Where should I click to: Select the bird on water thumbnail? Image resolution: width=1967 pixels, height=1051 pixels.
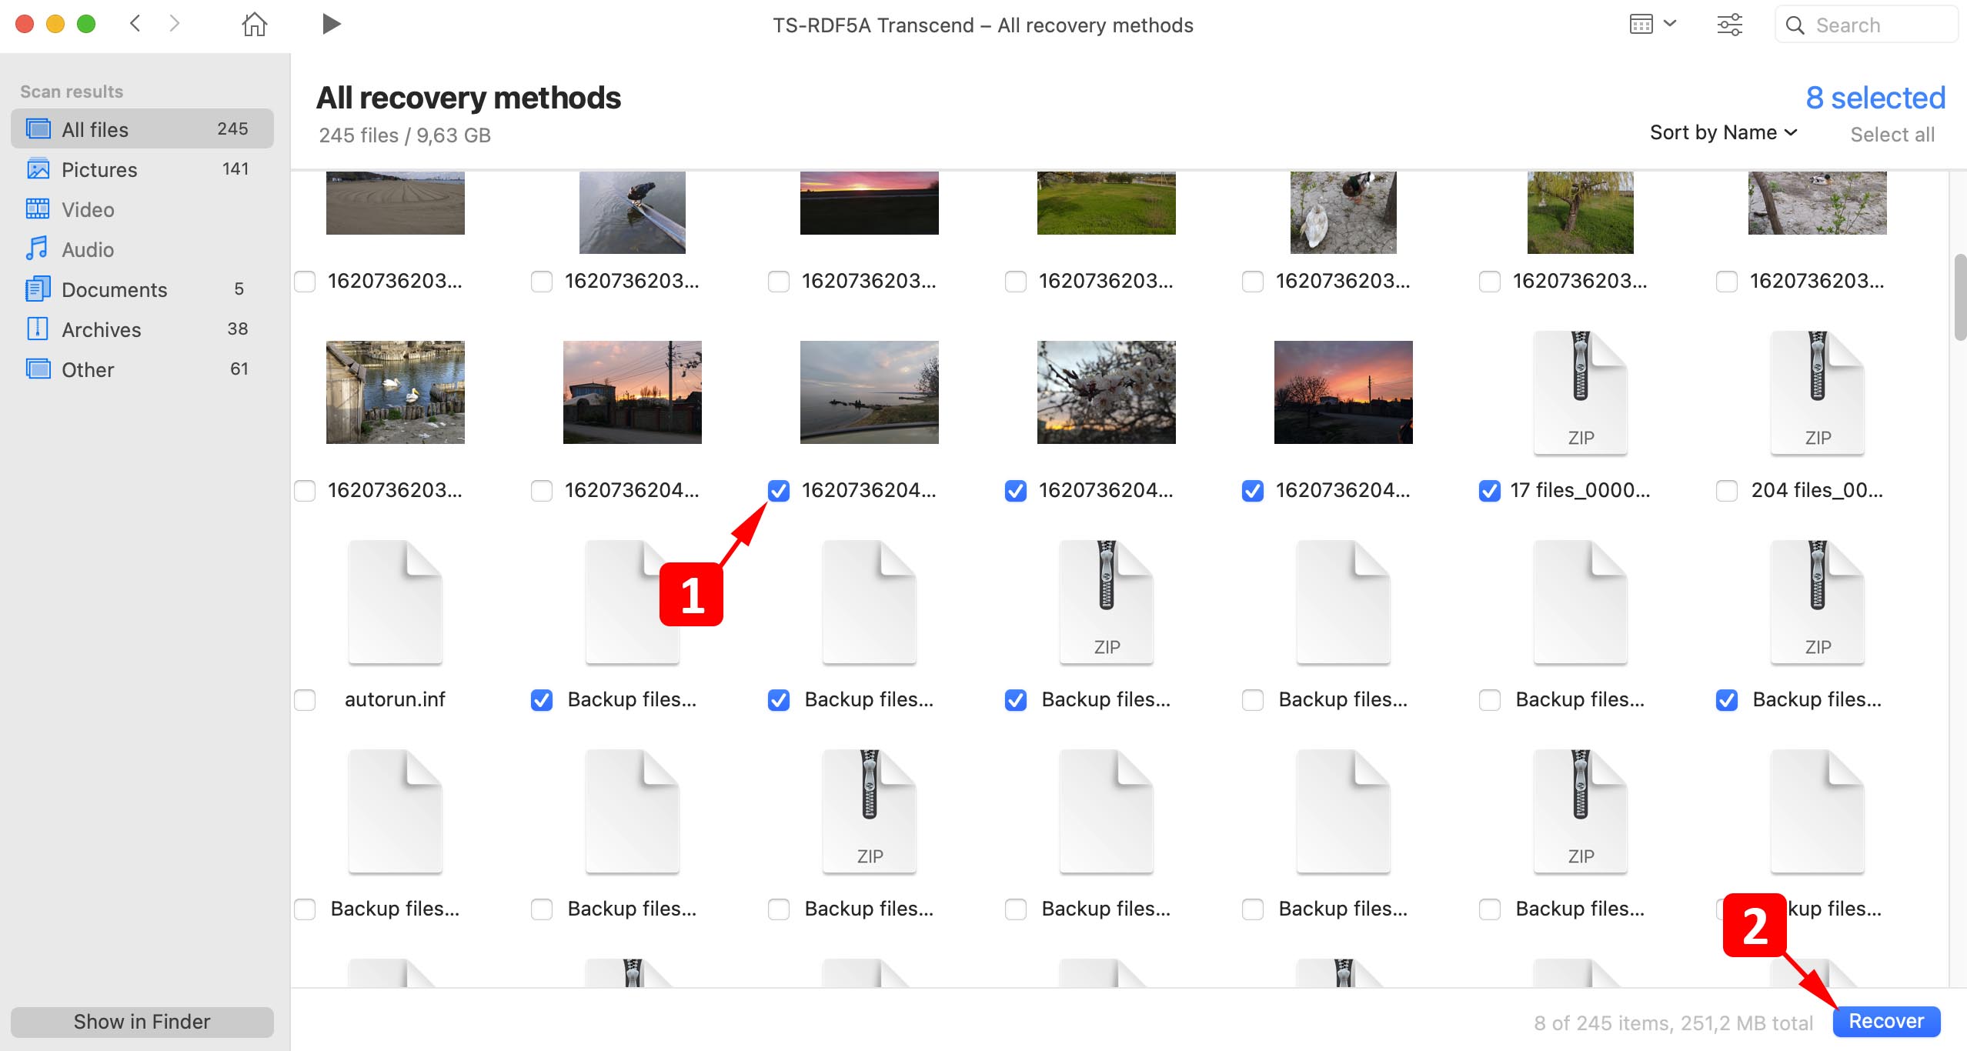coord(633,212)
